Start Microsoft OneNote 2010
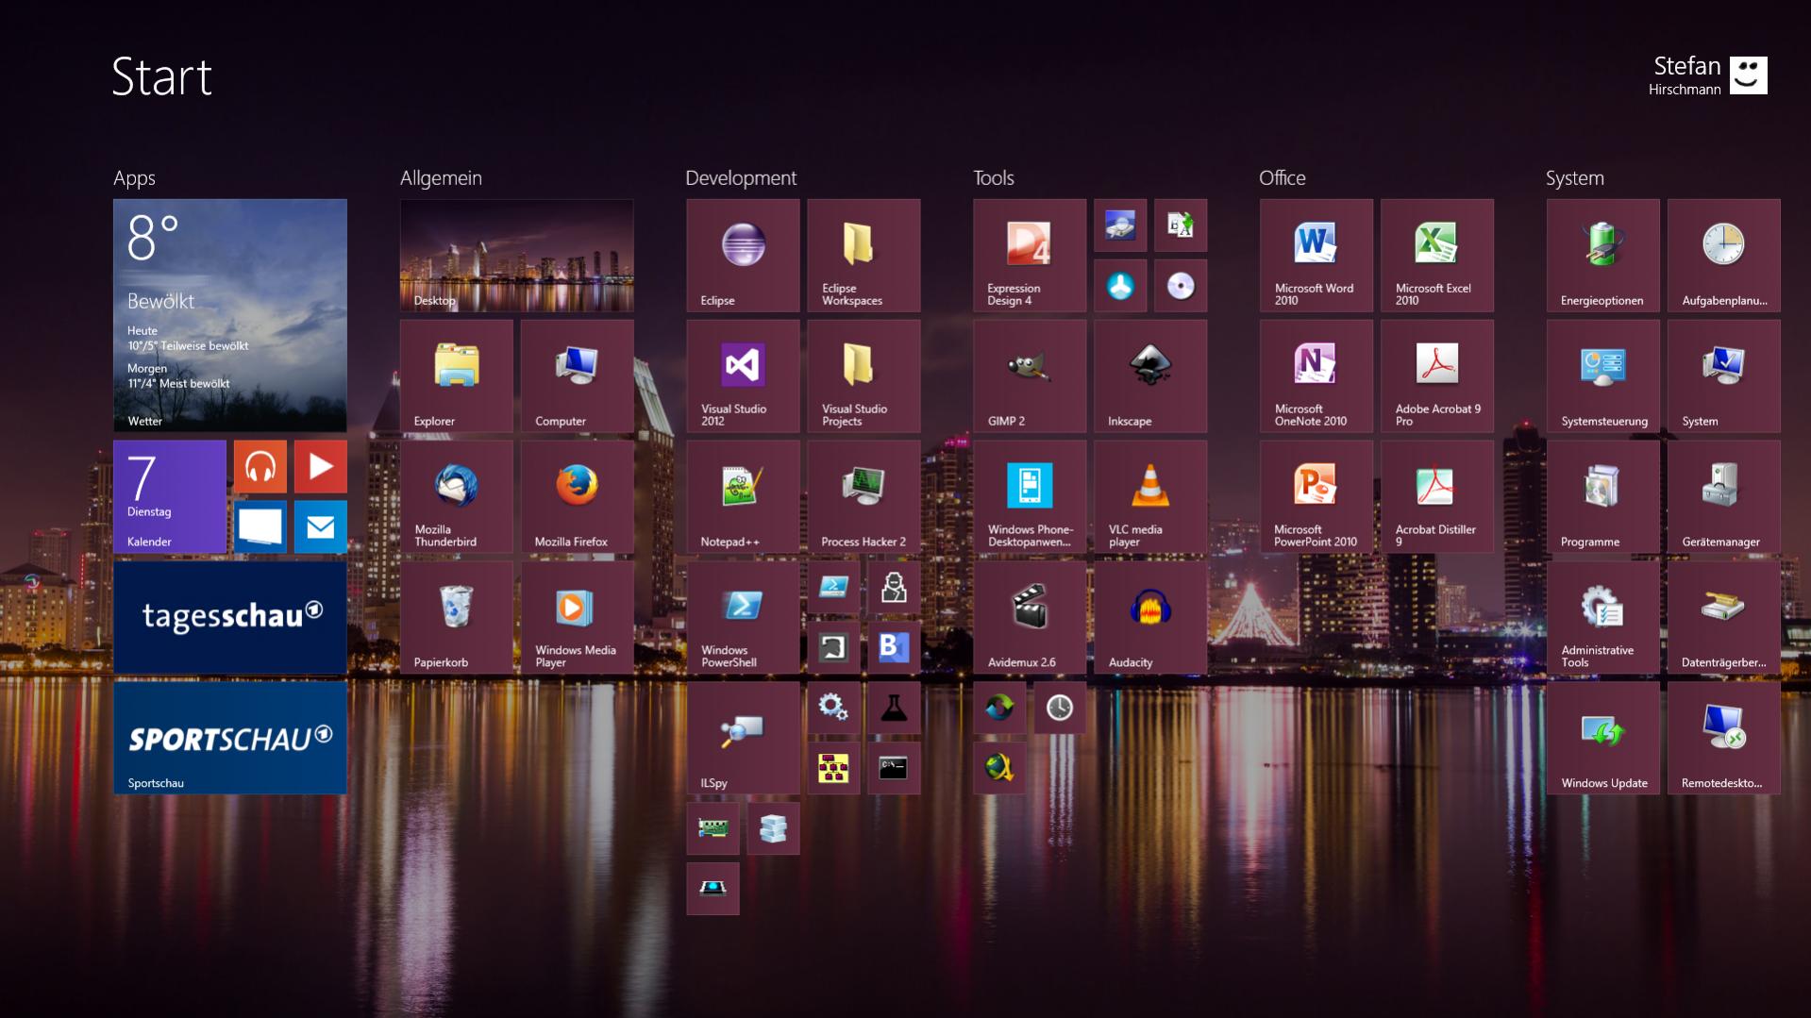This screenshot has width=1811, height=1018. tap(1316, 375)
